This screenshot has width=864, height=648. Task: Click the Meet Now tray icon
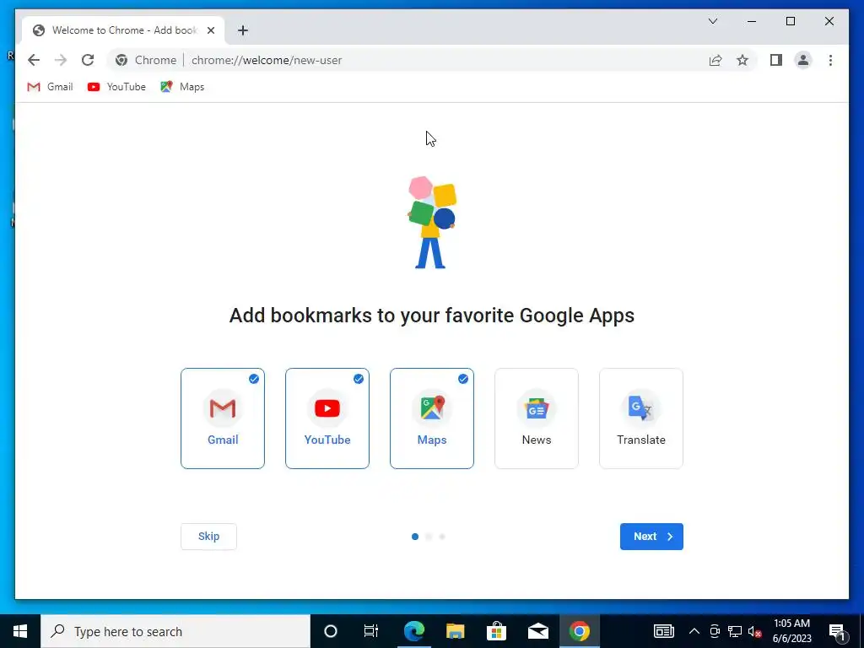coord(715,631)
